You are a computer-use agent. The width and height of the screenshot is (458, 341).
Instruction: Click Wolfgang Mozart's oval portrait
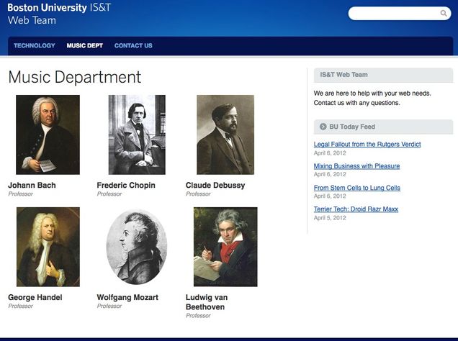click(x=137, y=247)
